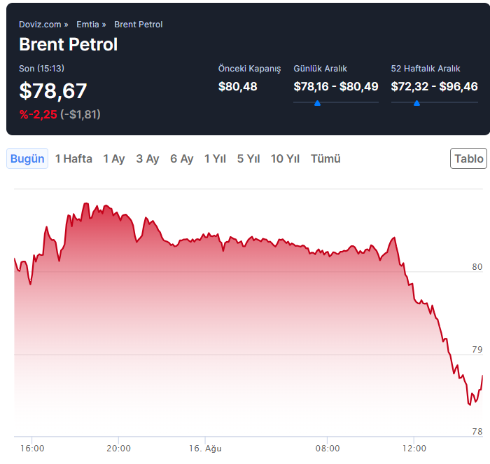Viewport: 490px width, 464px height.
Task: Switch to the 6 Ay range
Action: (x=182, y=158)
